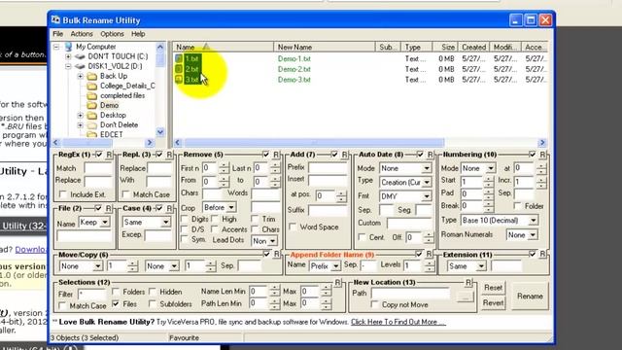622x350 pixels.
Task: Reset File (2) section with R button
Action: point(108,208)
